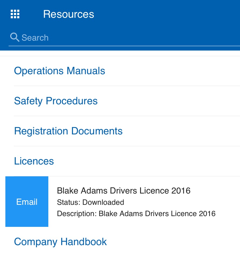This screenshot has width=240, height=254.
Task: Click the magnifying glass search icon
Action: tap(15, 37)
